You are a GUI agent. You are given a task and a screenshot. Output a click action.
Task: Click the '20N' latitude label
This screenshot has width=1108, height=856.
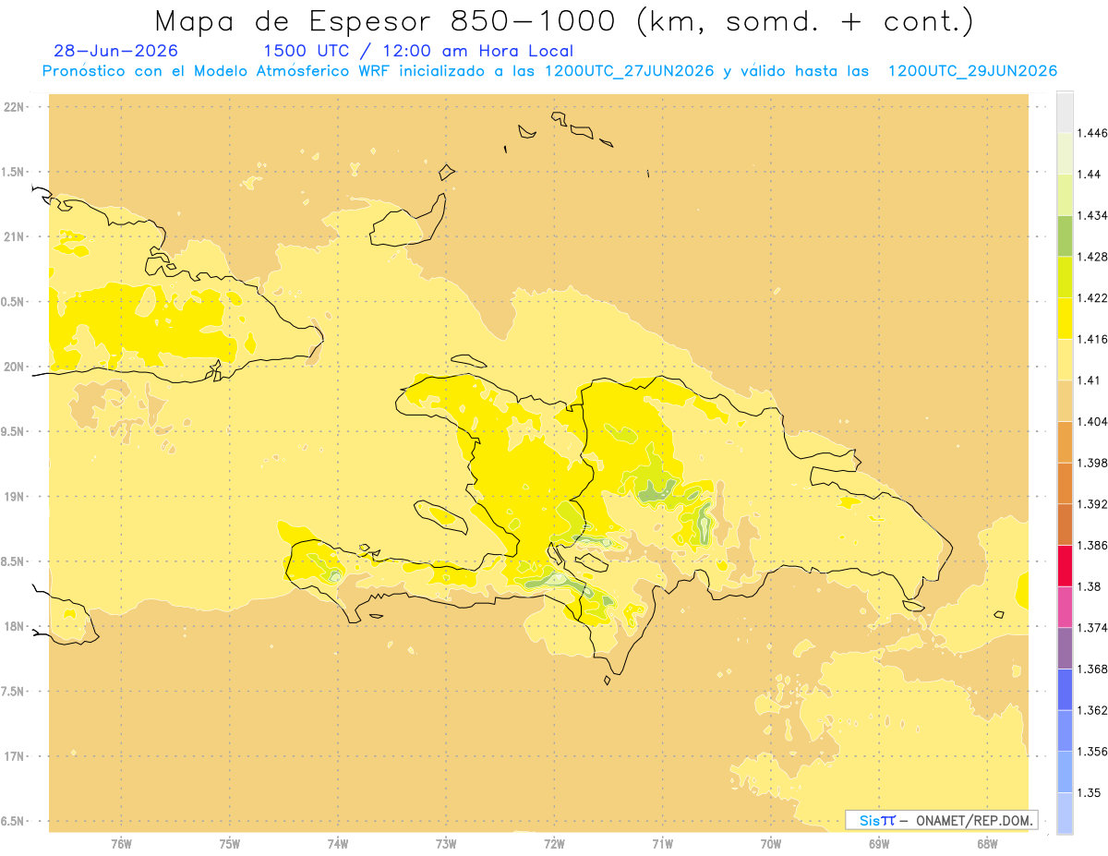coord(14,367)
